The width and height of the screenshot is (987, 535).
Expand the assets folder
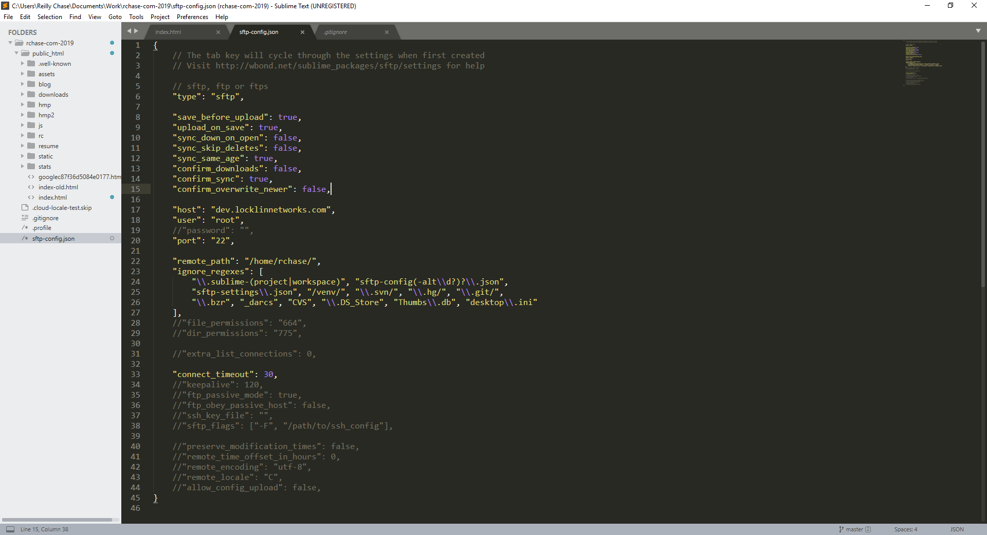[23, 74]
